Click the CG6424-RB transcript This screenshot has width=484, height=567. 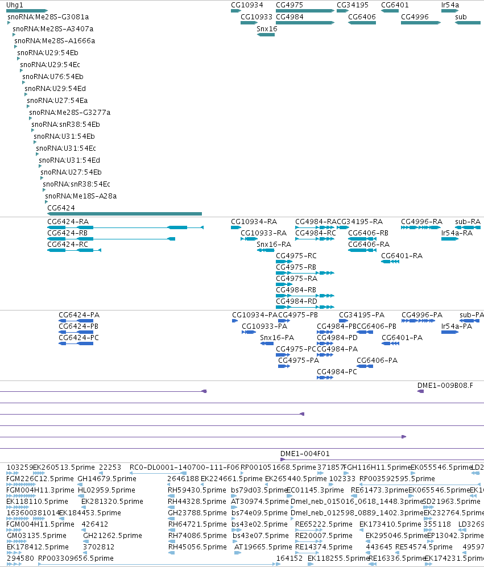(x=111, y=239)
